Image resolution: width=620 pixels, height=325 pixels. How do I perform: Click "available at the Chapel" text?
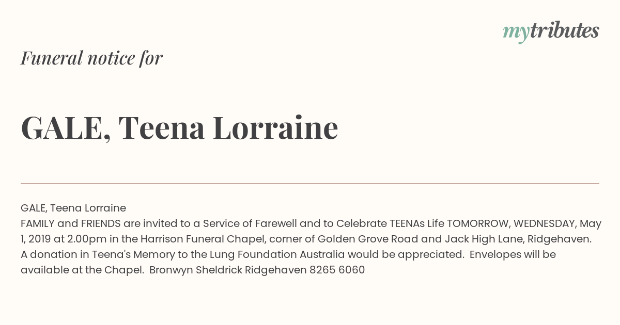pyautogui.click(x=82, y=270)
